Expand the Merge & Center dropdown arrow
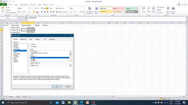The height and width of the screenshot is (105, 188). (x=68, y=12)
